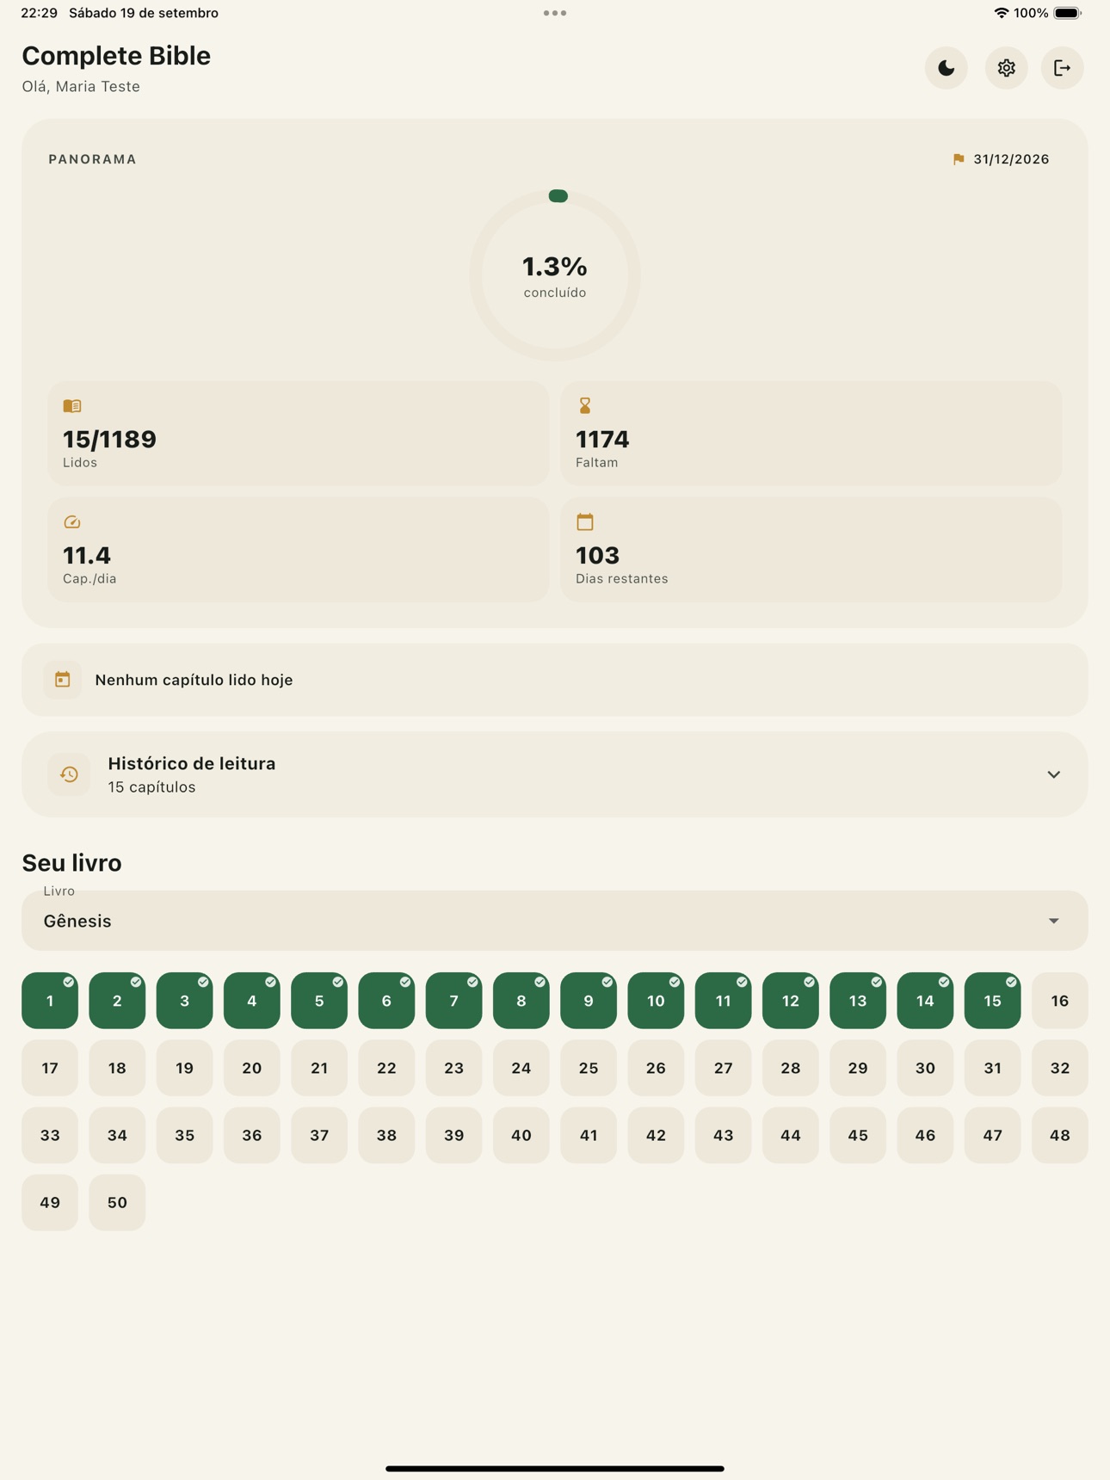Image resolution: width=1110 pixels, height=1480 pixels.
Task: Expand Histórico de leitura chevron
Action: click(1054, 774)
